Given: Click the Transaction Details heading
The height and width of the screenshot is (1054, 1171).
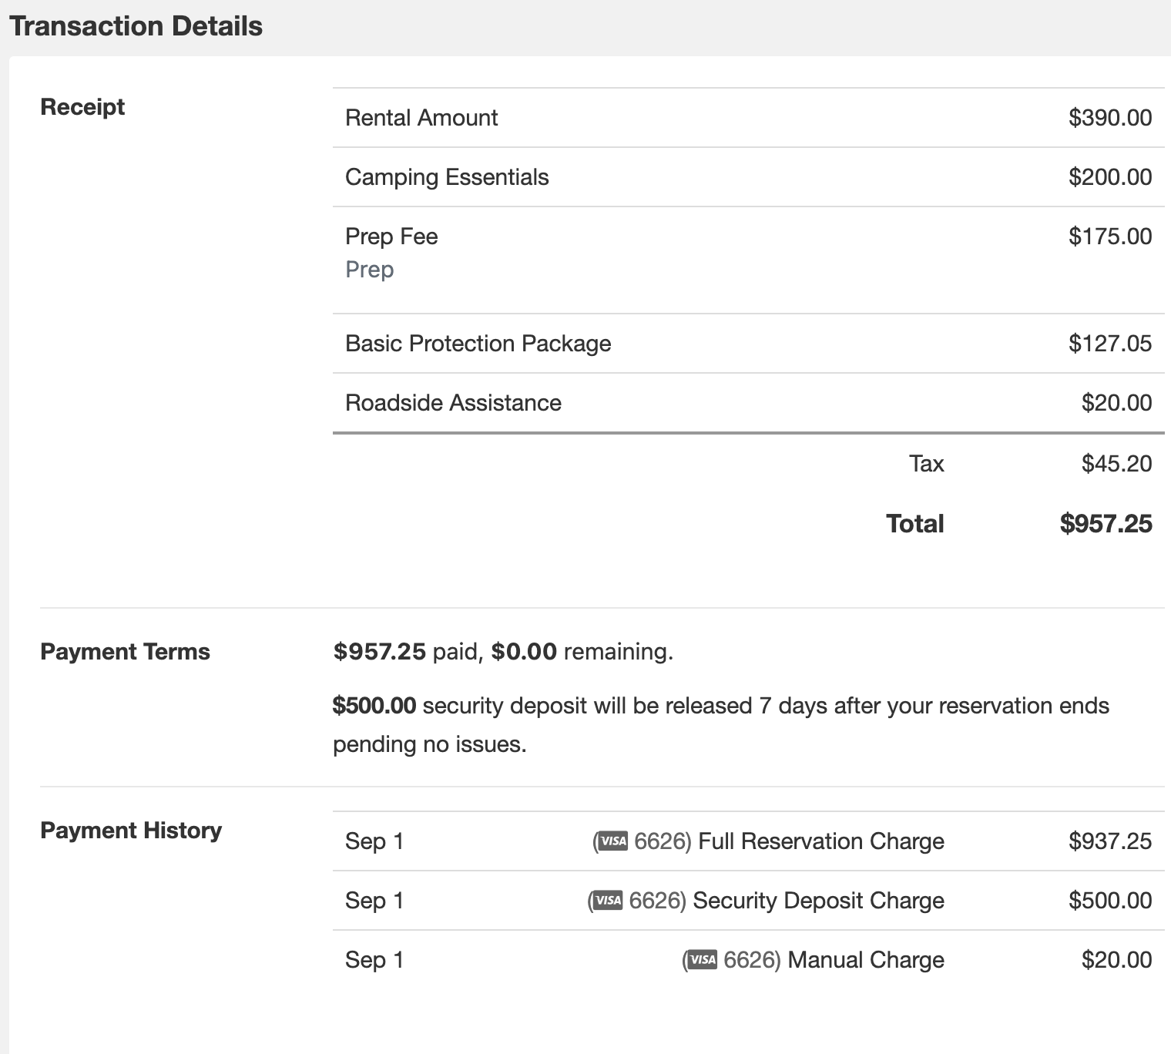Looking at the screenshot, I should tap(136, 26).
